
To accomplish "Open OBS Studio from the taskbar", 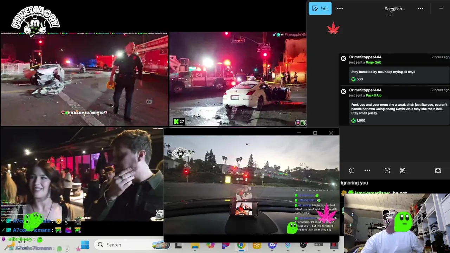I will pyautogui.click(x=303, y=245).
